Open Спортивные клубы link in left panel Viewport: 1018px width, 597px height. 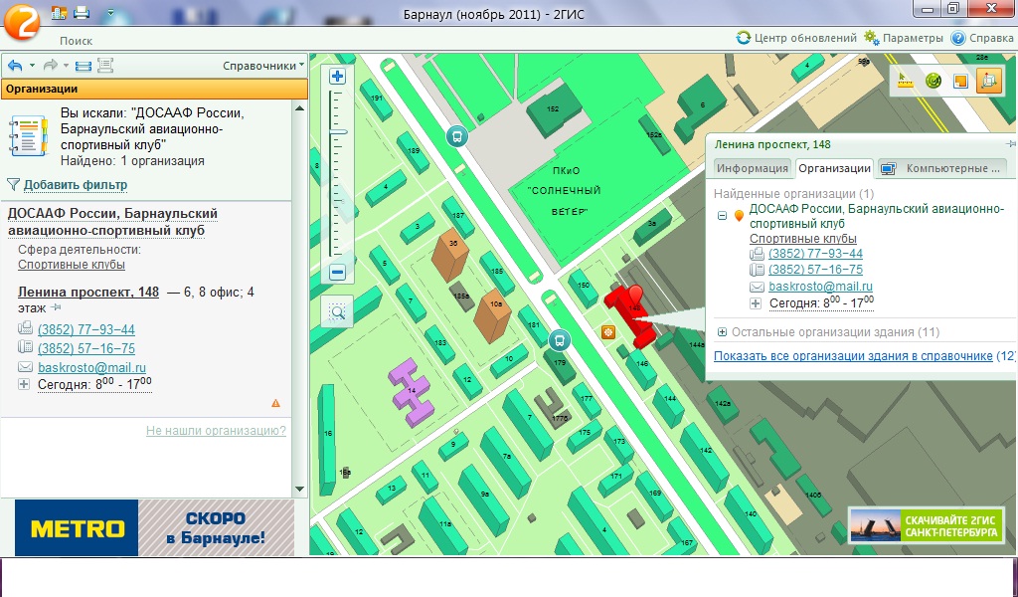(x=72, y=265)
